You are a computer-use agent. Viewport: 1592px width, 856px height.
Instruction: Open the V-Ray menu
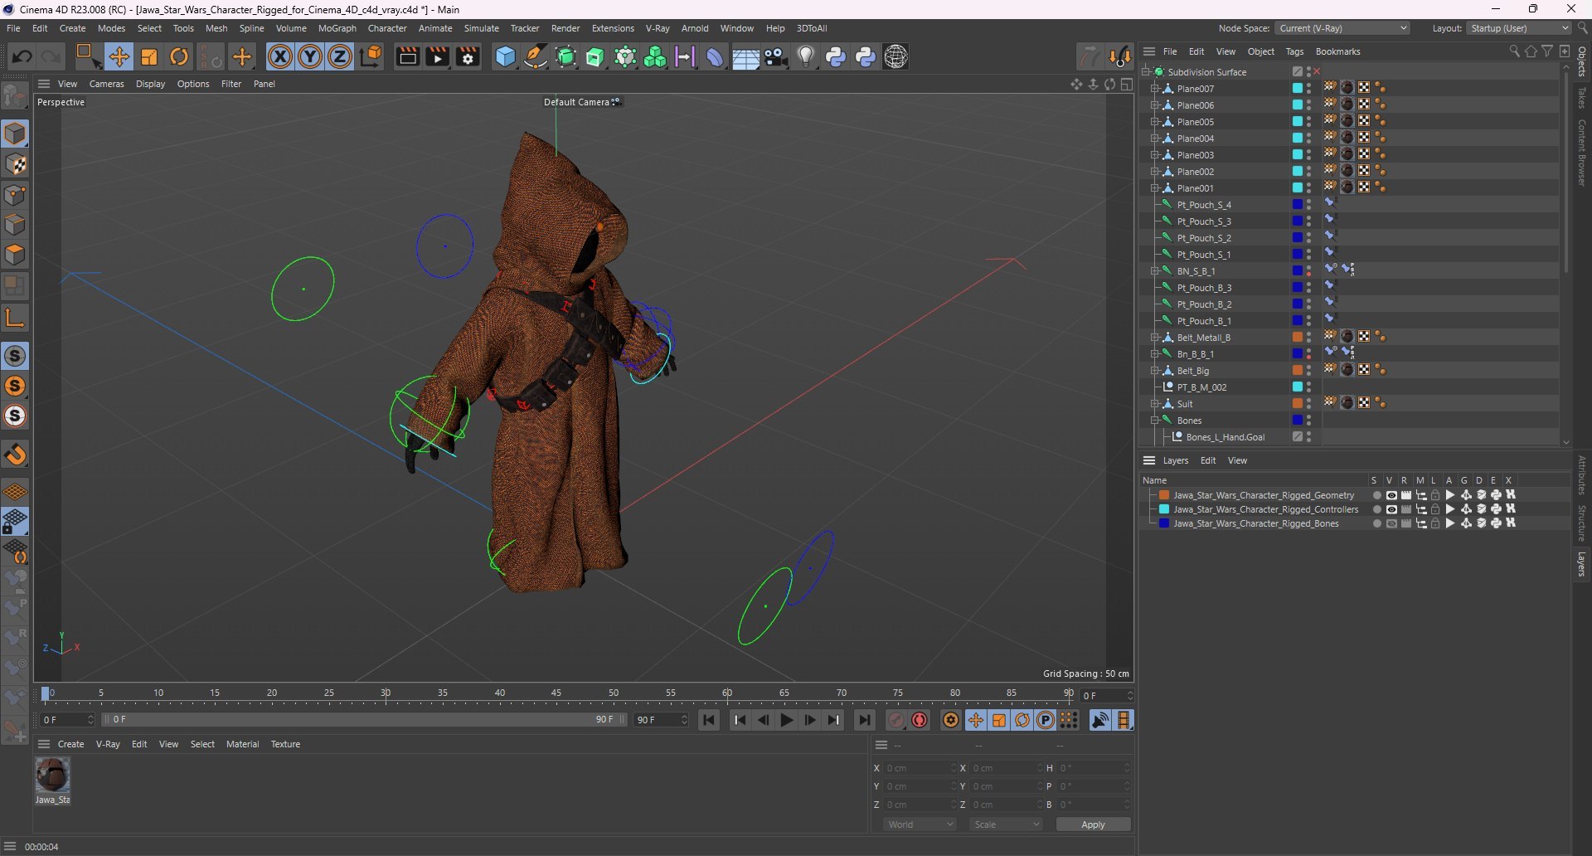[658, 28]
